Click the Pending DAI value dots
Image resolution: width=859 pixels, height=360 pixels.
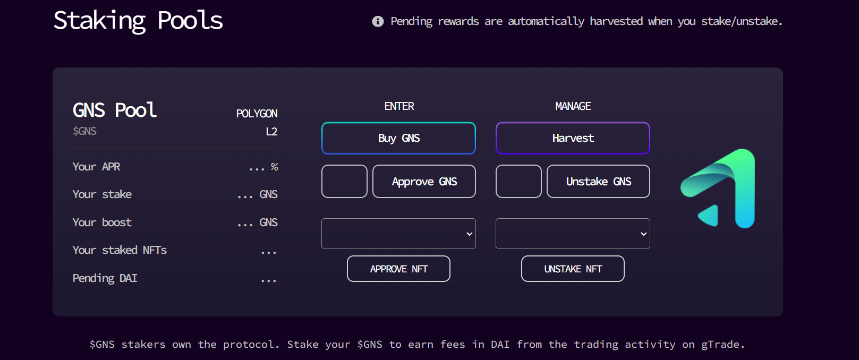click(269, 280)
